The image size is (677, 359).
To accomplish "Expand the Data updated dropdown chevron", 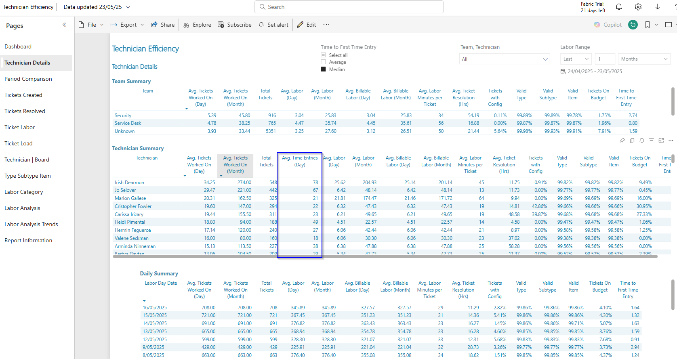I will click(128, 7).
